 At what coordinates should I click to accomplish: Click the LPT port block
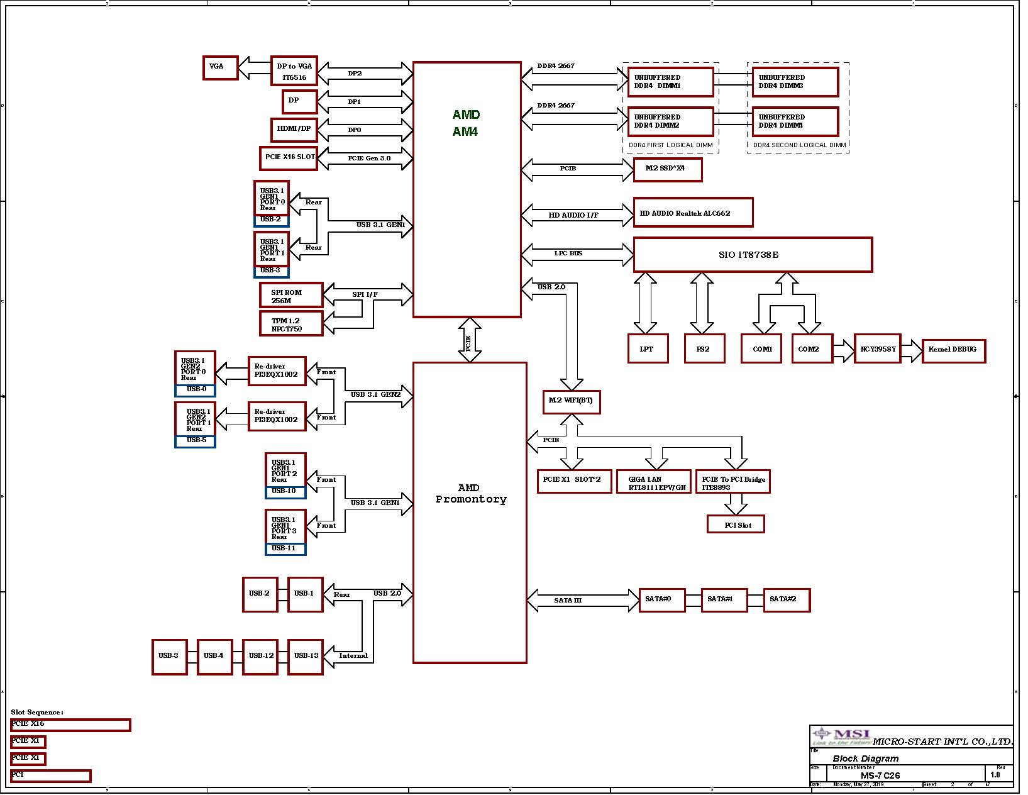(648, 348)
